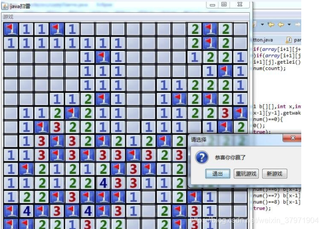The width and height of the screenshot is (323, 229).
Task: Start a fresh board with 新游戏
Action: (274, 174)
